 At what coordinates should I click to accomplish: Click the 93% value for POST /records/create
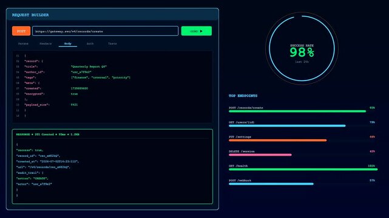pos(372,108)
